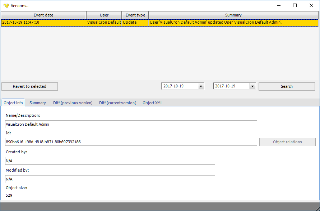Viewport: 320px width, 211px height.
Task: Click the 'VisualCron Default' user cell
Action: tap(104, 22)
